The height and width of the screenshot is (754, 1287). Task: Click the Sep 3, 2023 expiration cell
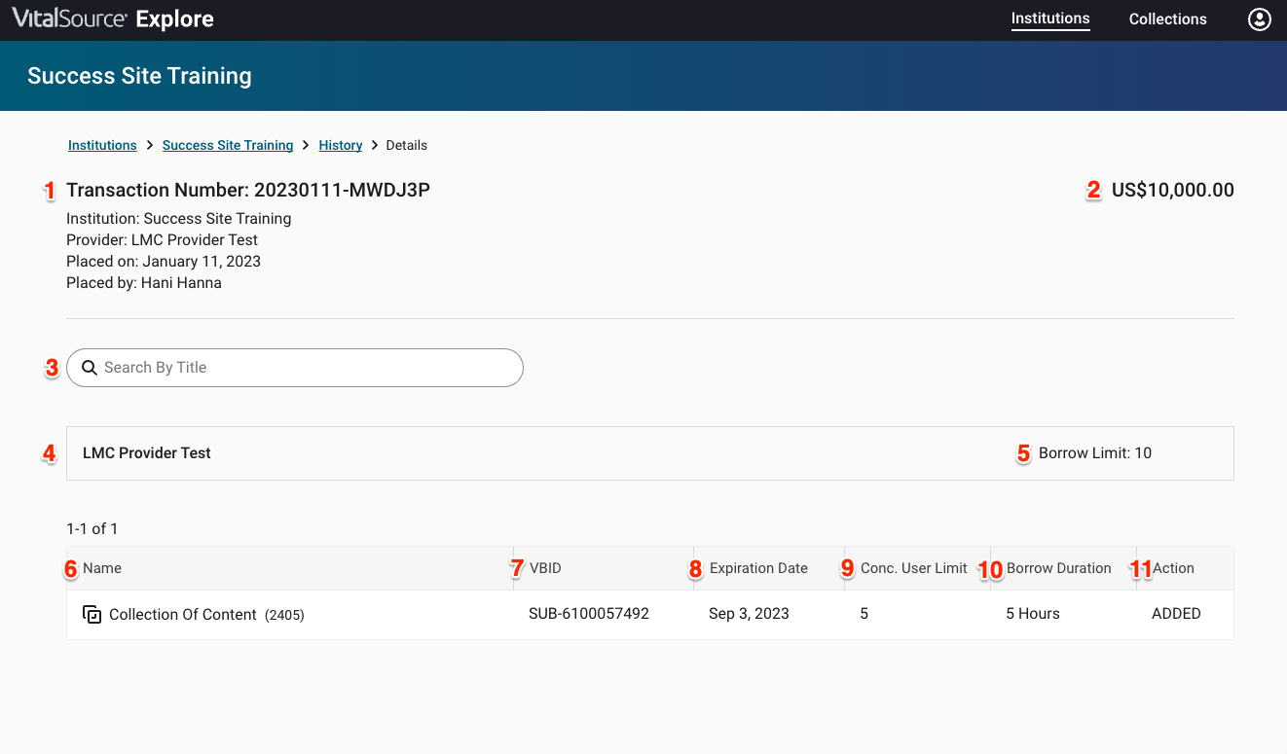pyautogui.click(x=749, y=614)
